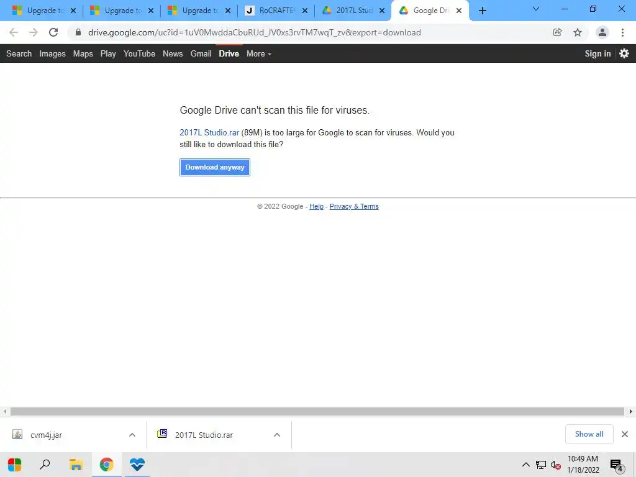Go to News in Google bar
The height and width of the screenshot is (477, 636).
(173, 53)
